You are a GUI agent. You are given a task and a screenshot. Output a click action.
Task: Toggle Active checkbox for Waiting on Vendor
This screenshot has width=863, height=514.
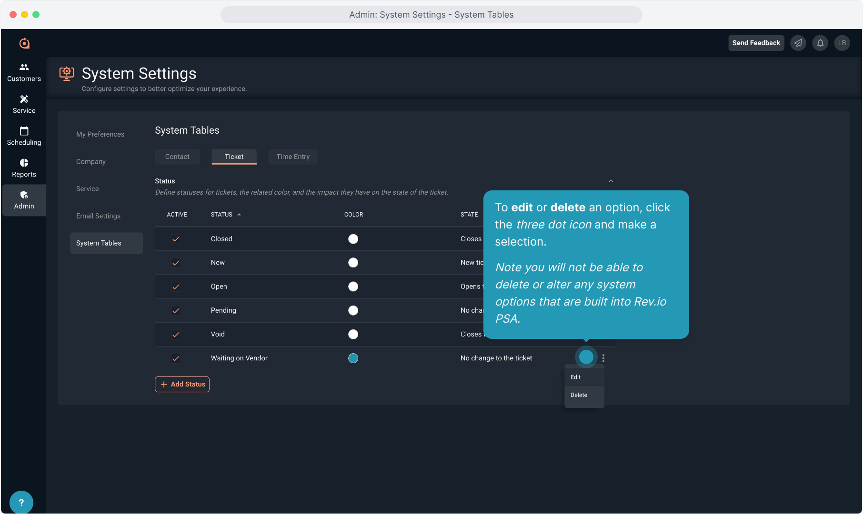click(176, 358)
